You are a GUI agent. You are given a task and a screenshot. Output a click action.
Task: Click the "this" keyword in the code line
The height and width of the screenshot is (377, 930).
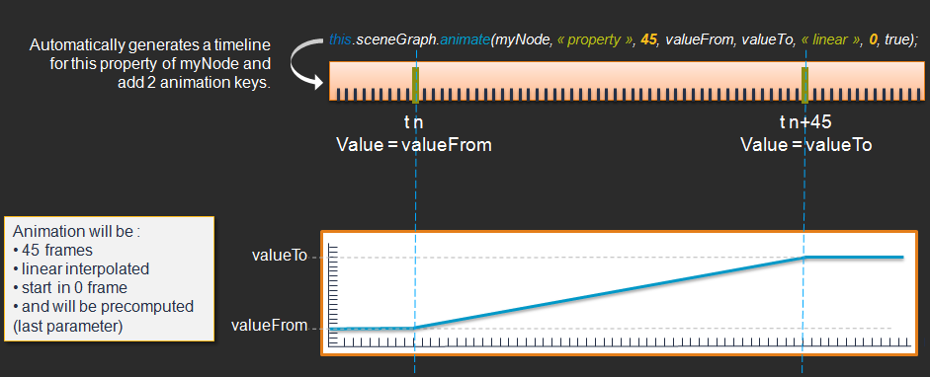341,40
